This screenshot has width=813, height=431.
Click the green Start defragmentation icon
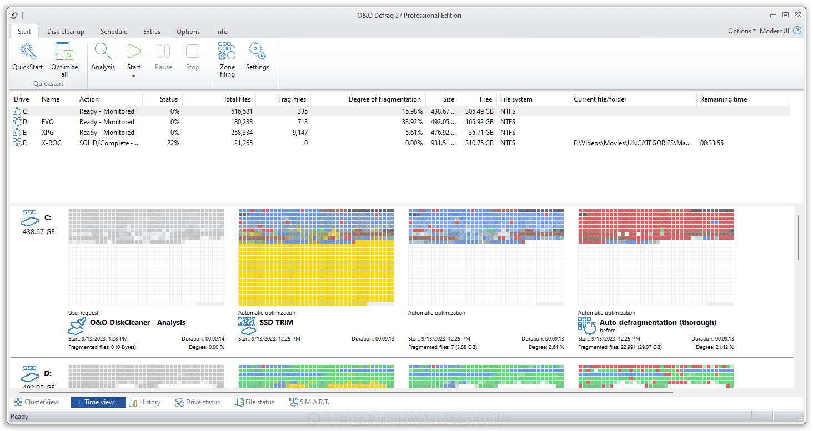tap(134, 52)
